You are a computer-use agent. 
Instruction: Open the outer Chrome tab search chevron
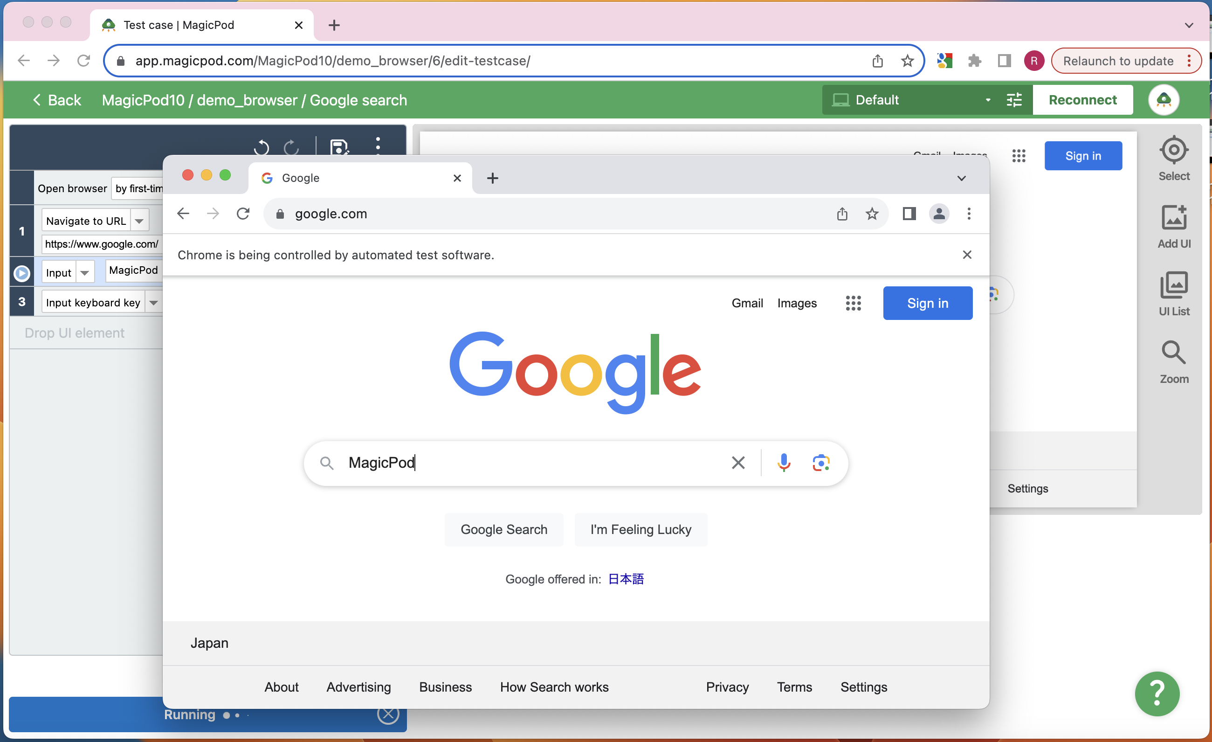[x=1189, y=25]
